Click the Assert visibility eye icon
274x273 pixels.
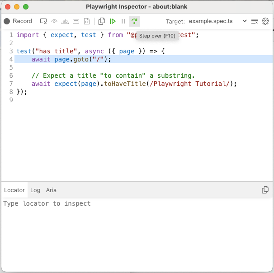54,21
